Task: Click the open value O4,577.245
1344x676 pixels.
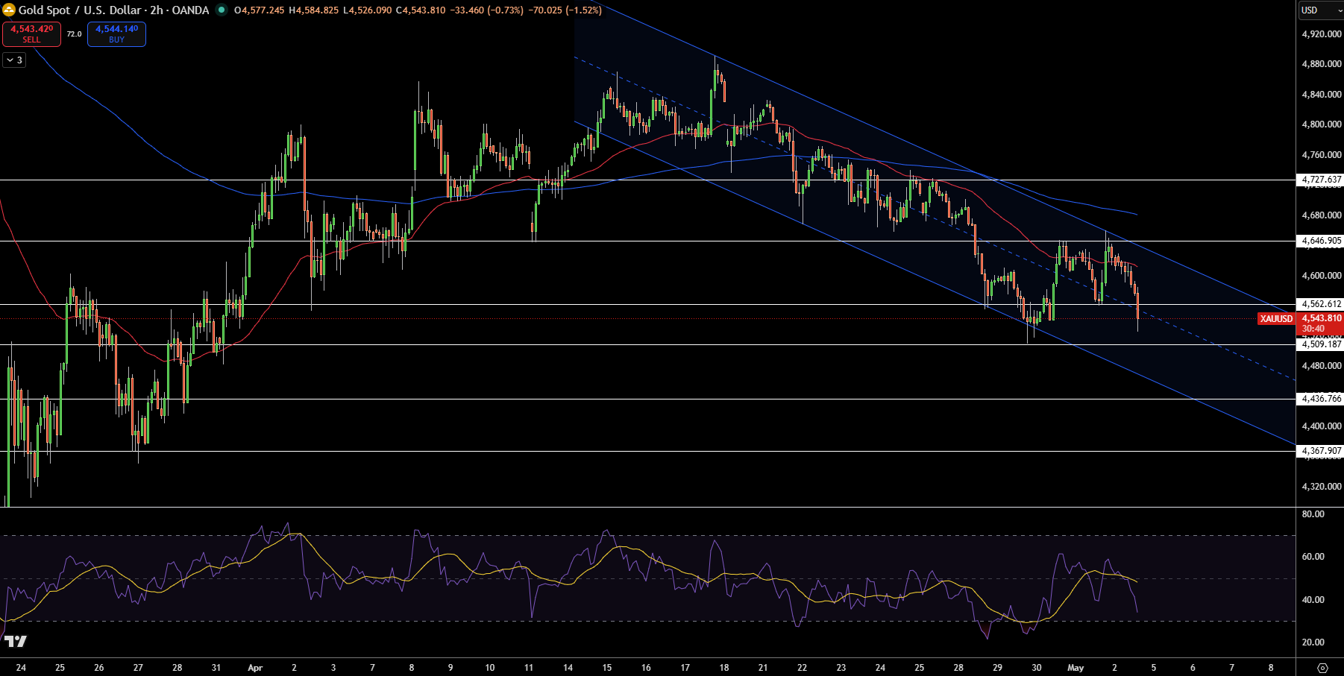Action: point(260,10)
